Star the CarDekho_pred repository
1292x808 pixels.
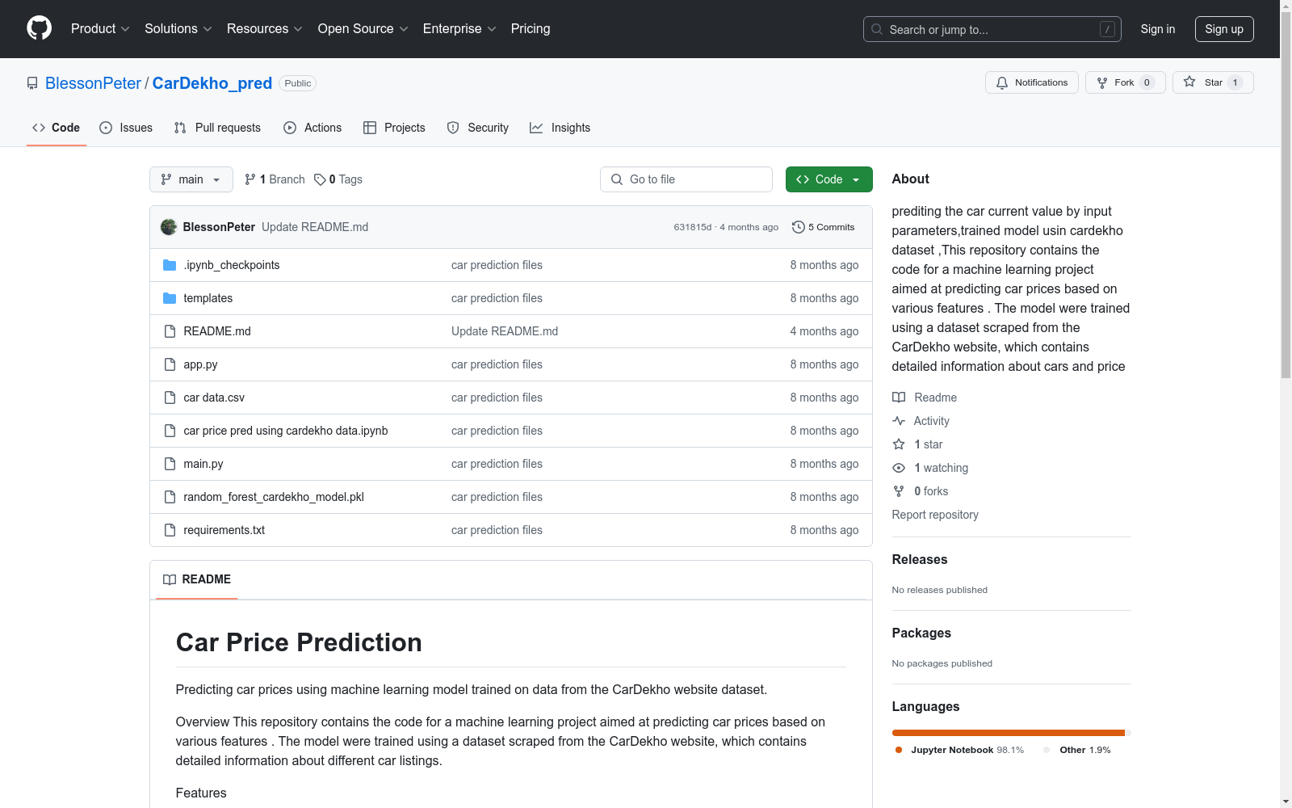click(1213, 82)
